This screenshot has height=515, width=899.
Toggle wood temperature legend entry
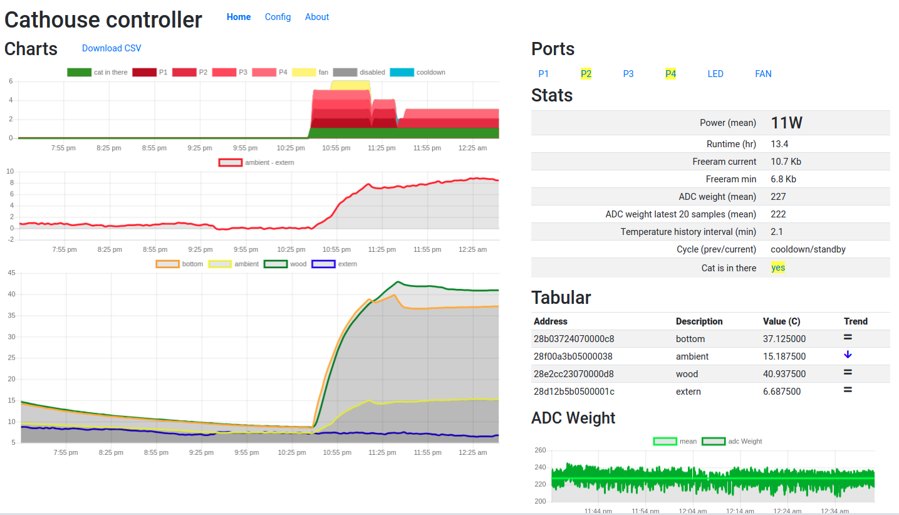[x=285, y=264]
